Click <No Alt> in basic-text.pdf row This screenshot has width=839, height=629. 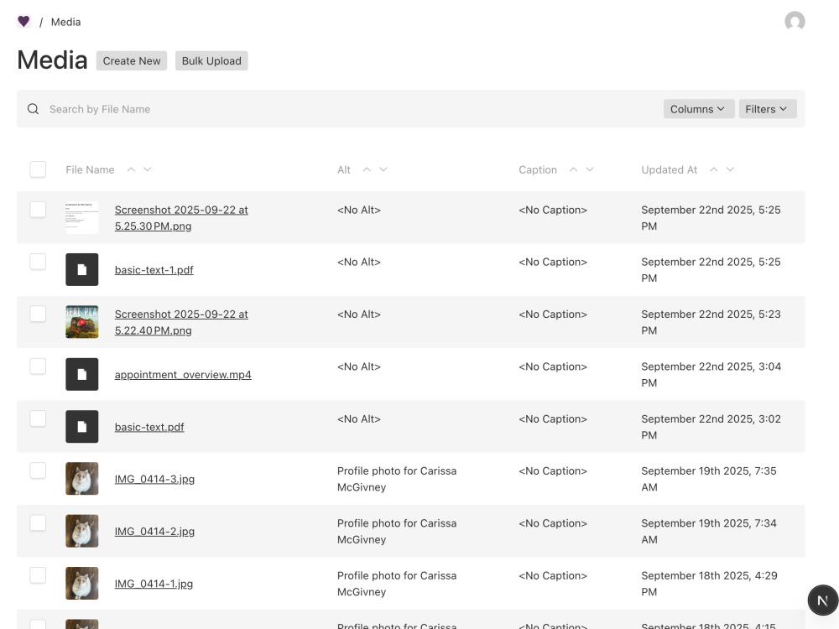point(358,418)
